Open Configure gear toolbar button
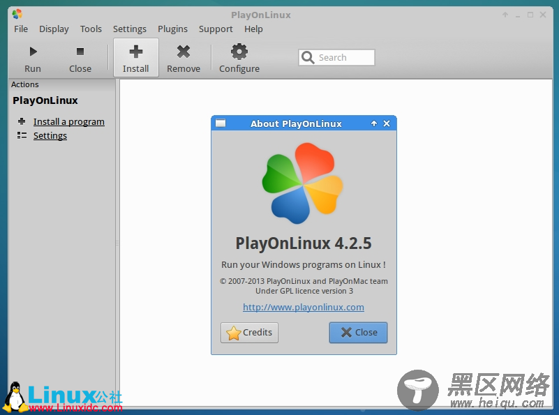This screenshot has width=559, height=415. pyautogui.click(x=239, y=58)
